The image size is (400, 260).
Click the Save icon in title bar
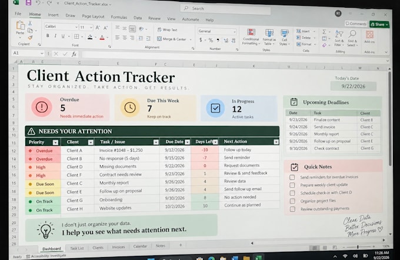coord(28,3)
